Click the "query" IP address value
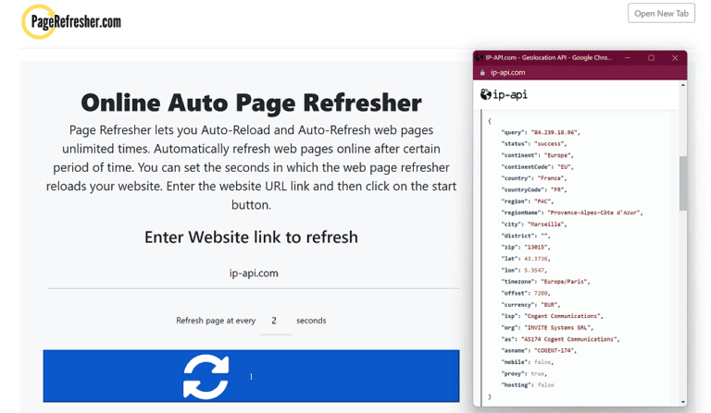 (554, 132)
